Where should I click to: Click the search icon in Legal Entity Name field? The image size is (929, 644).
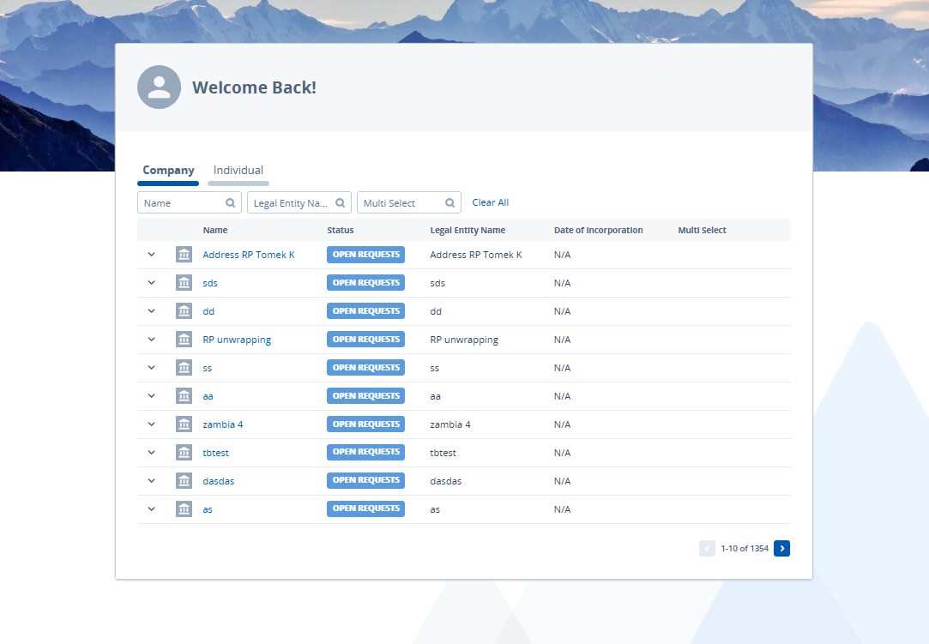tap(340, 202)
